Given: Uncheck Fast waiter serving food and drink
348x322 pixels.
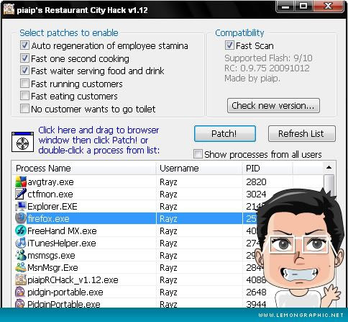Looking at the screenshot, I should tap(24, 71).
